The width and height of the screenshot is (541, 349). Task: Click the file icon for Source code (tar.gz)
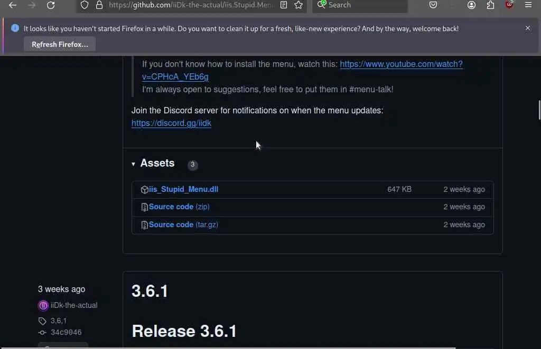[x=145, y=225]
